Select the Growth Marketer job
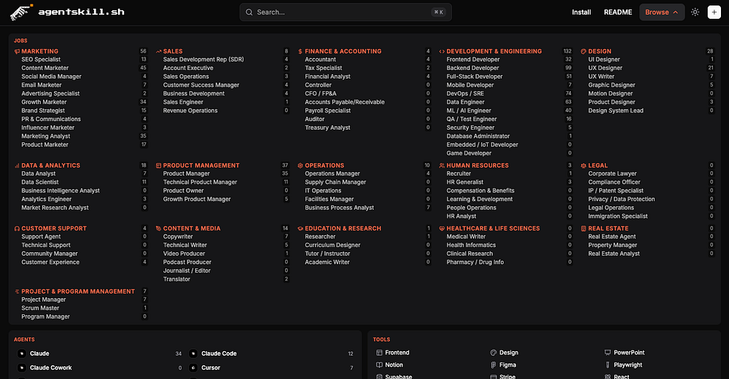Viewport: 729px width, 379px height. click(44, 102)
